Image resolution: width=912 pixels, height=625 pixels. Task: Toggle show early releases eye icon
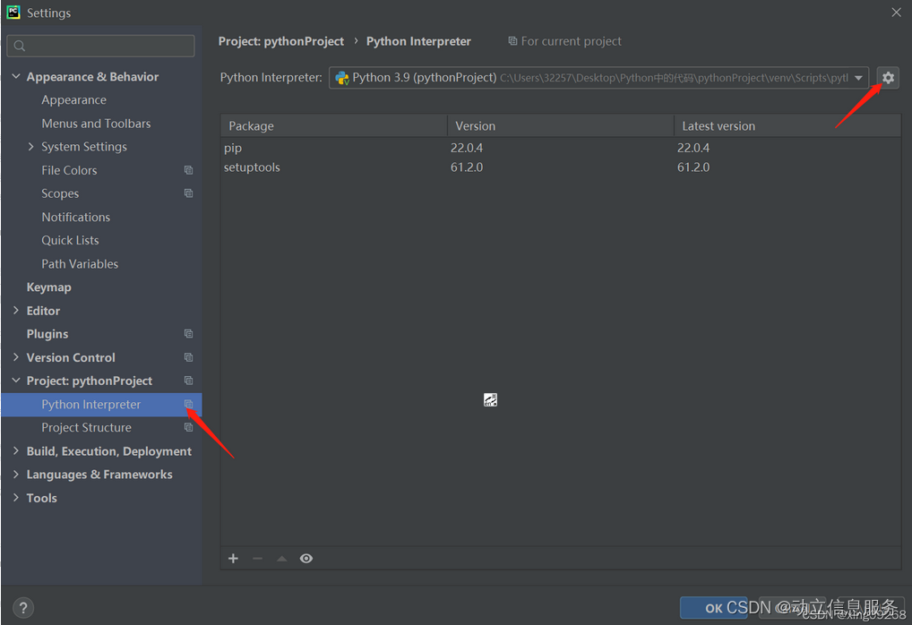(x=305, y=558)
